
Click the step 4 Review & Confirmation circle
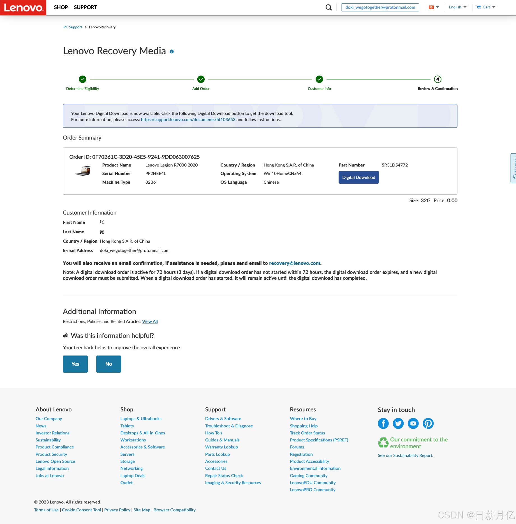point(438,79)
